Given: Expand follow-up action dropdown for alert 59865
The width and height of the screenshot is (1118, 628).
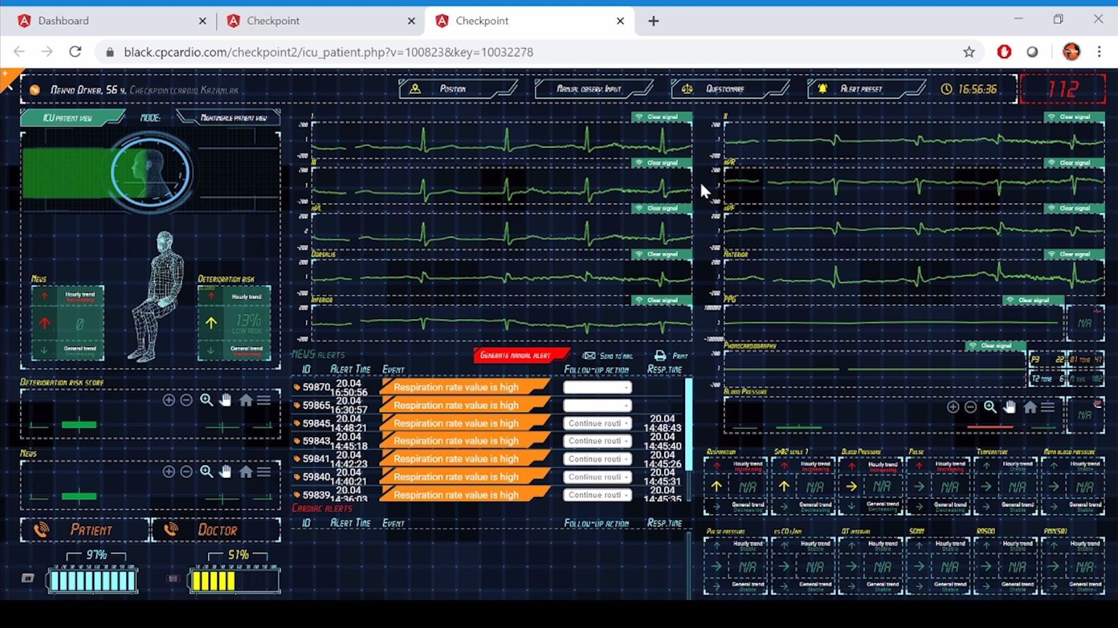Looking at the screenshot, I should tap(597, 406).
